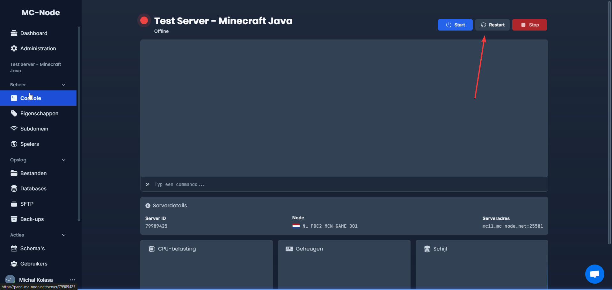Click the Eigenschappen tag icon
Viewport: 612px width, 290px height.
point(14,113)
